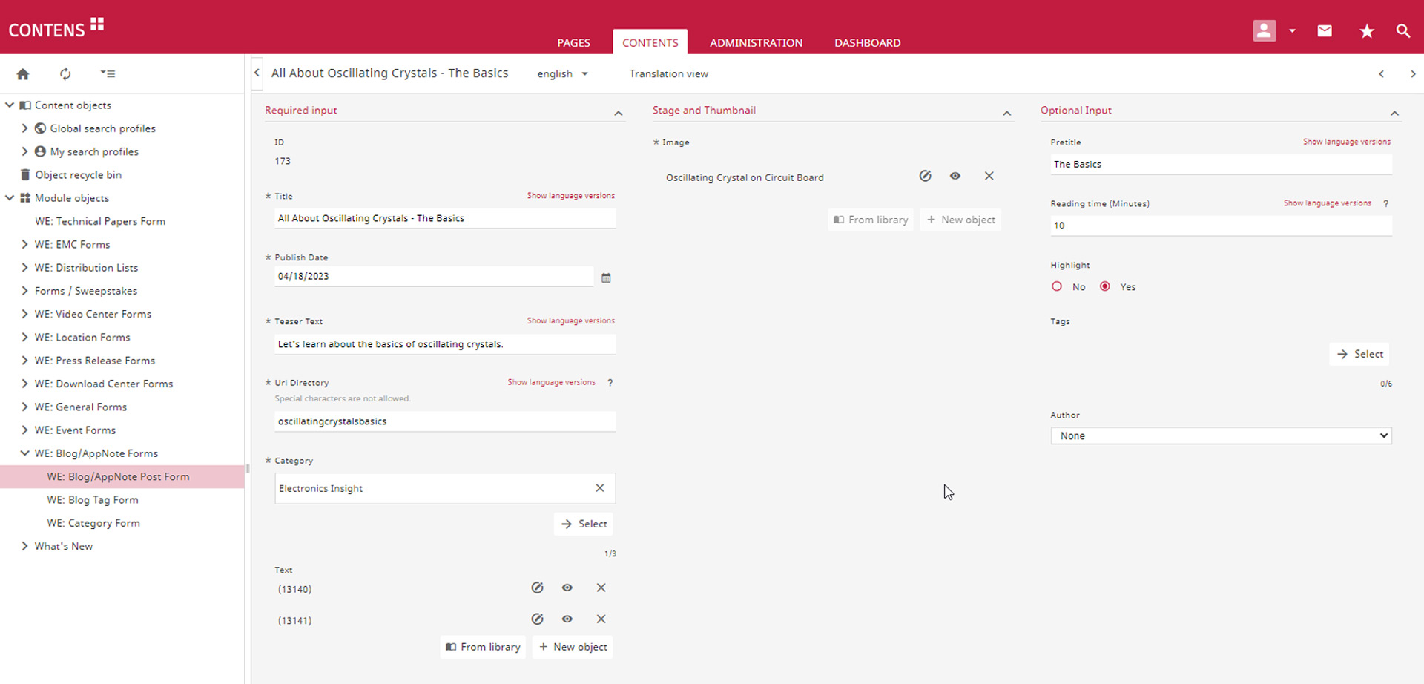Viewport: 1424px width, 684px height.
Task: Click the Url Directory input field
Action: point(444,421)
